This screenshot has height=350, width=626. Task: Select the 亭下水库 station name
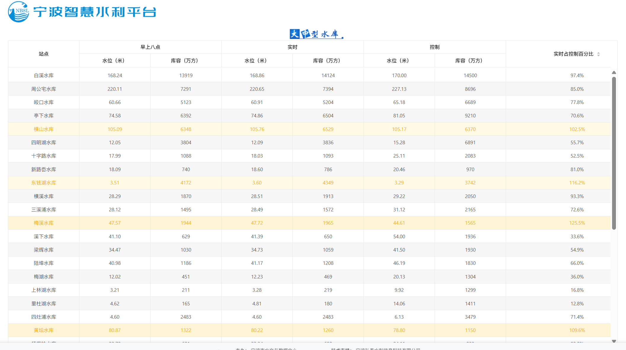(44, 116)
